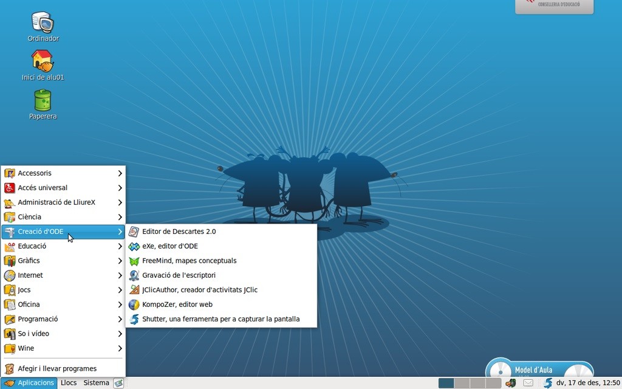
Task: Click the Internet globe icon
Action: point(10,275)
